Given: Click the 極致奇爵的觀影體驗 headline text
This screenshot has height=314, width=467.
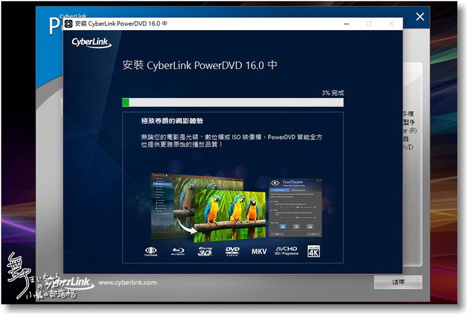Looking at the screenshot, I should click(172, 121).
